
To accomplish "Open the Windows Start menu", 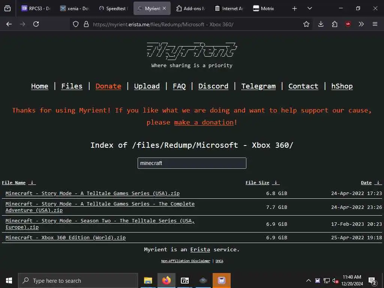I will (x=9, y=280).
